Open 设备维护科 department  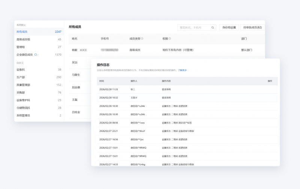click(x=23, y=100)
